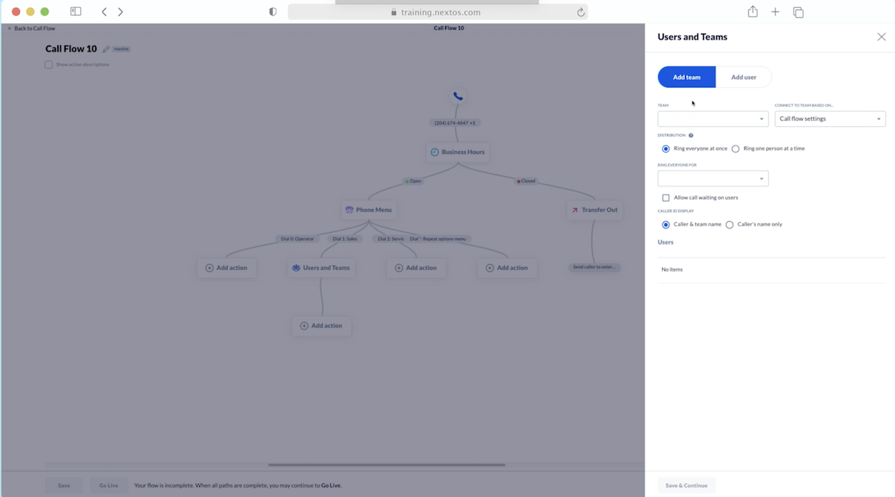Image resolution: width=895 pixels, height=497 pixels.
Task: Click the Open branch label
Action: click(412, 181)
